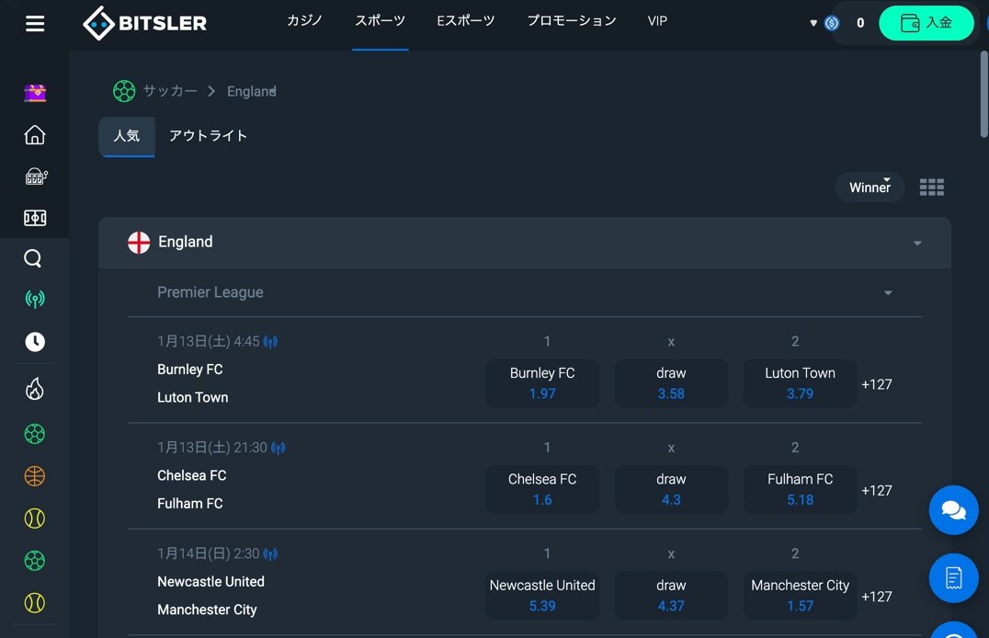Click the サッカー breadcrumb link
The height and width of the screenshot is (638, 989).
coord(170,91)
